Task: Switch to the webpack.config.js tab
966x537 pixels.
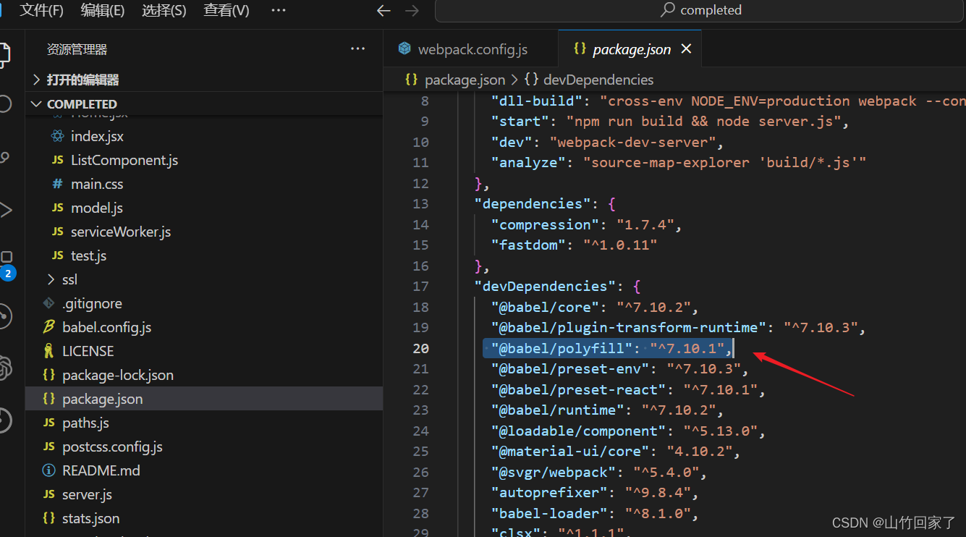Action: tap(471, 49)
